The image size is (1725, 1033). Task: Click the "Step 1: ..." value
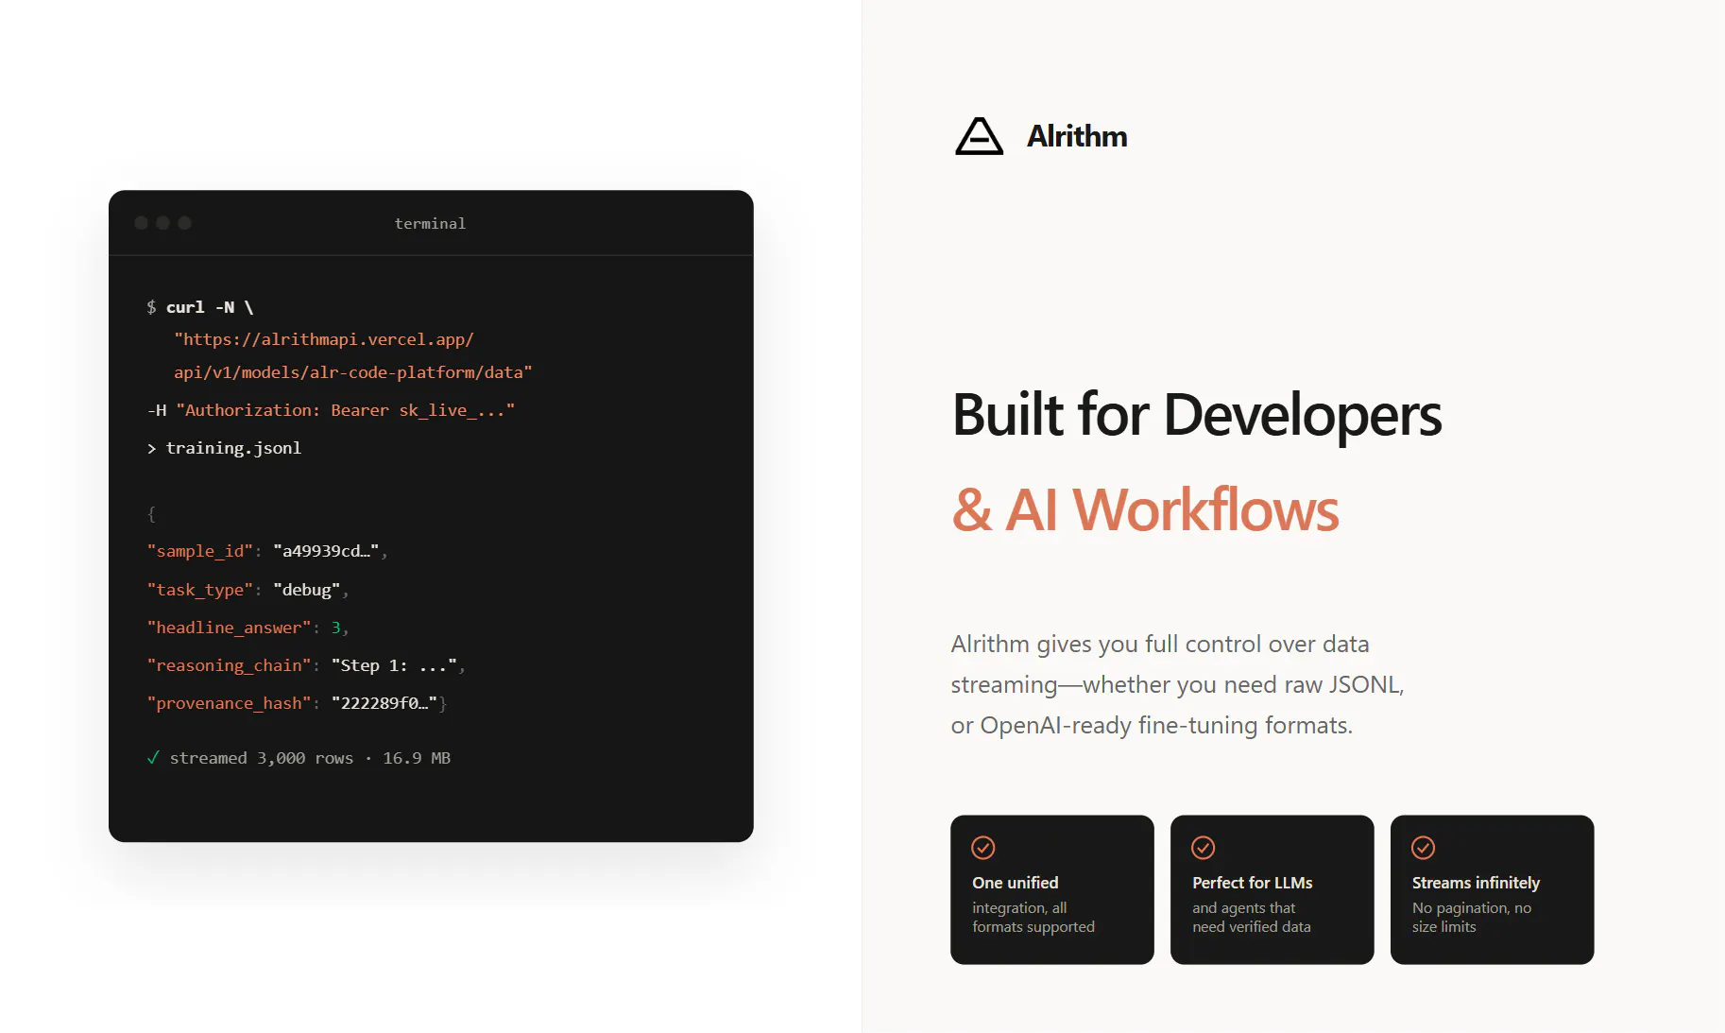pyautogui.click(x=395, y=665)
